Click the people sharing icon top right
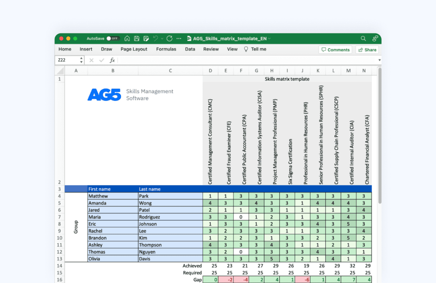The image size is (436, 283). [375, 38]
